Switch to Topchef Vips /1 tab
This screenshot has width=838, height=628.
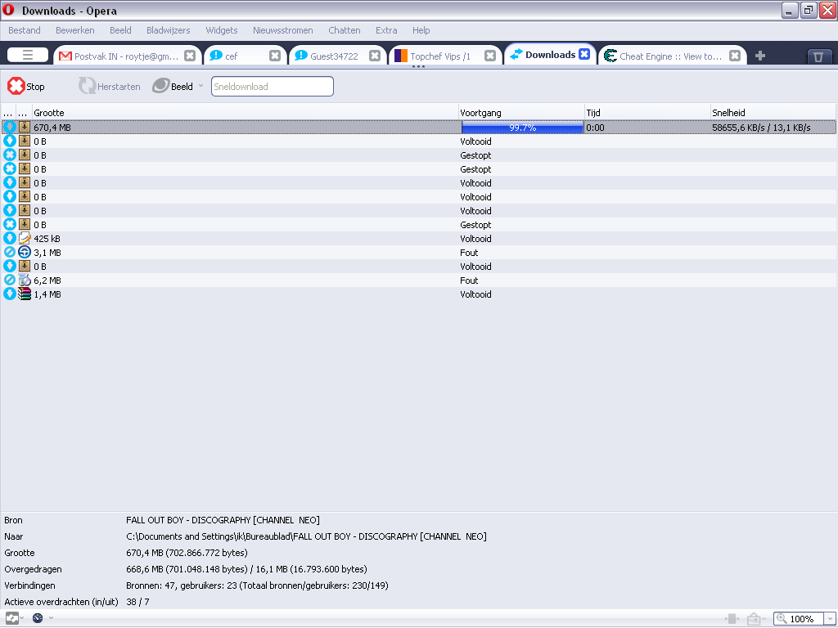click(x=446, y=56)
